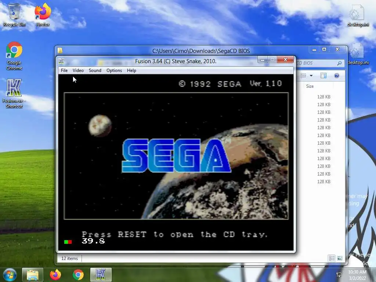
Task: Open the Help menu in Fusion
Action: click(132, 70)
